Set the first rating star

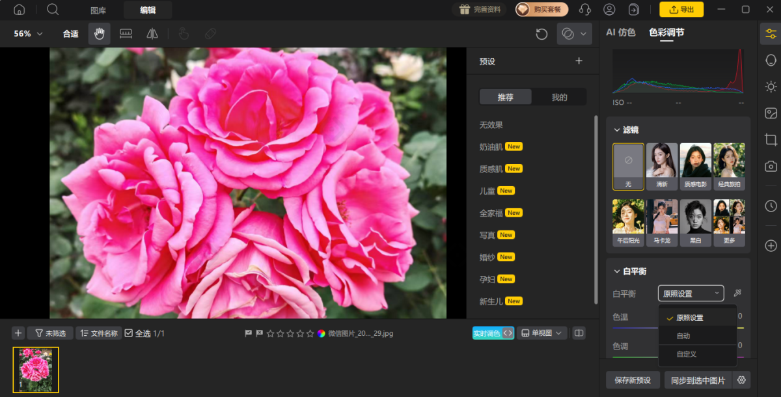click(270, 333)
